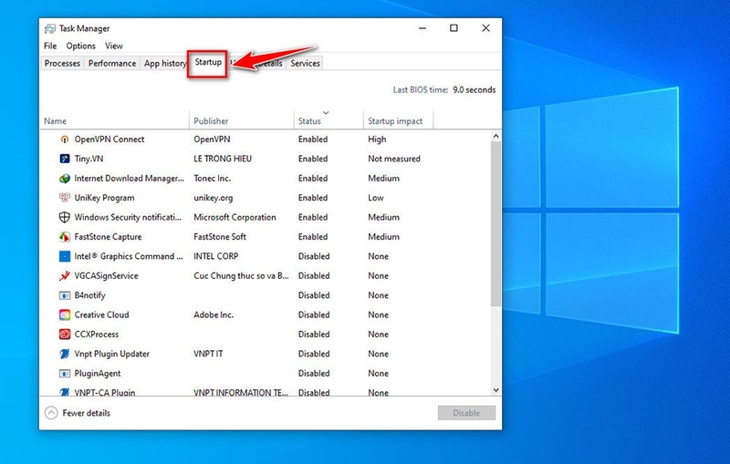Viewport: 730px width, 464px height.
Task: Click 'Low' impact for UniKey Program
Action: 376,198
